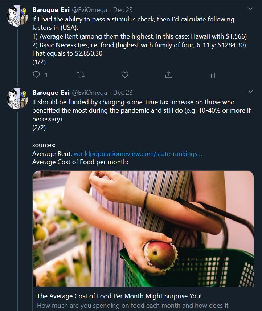Viewport: 262px width, 311px height.
Task: Reply to the first stimulus check tweet
Action: (x=37, y=75)
